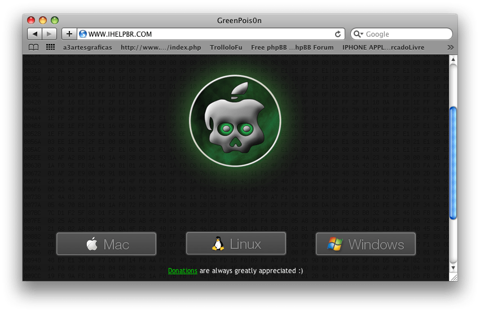
Task: Click the scrollbar down arrow
Action: [x=453, y=267]
